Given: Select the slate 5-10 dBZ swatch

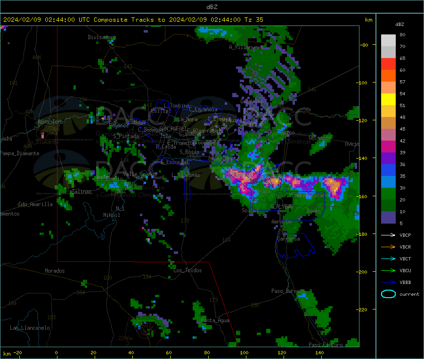Looking at the screenshot, I should pos(388,217).
